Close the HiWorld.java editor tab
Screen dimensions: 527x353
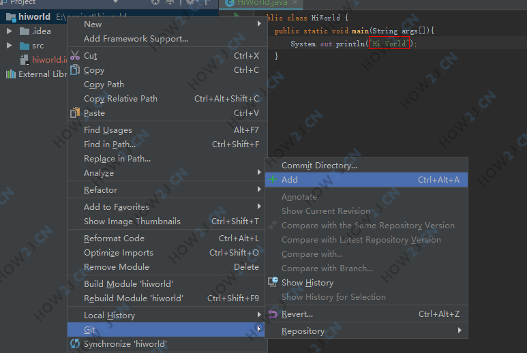pos(295,2)
